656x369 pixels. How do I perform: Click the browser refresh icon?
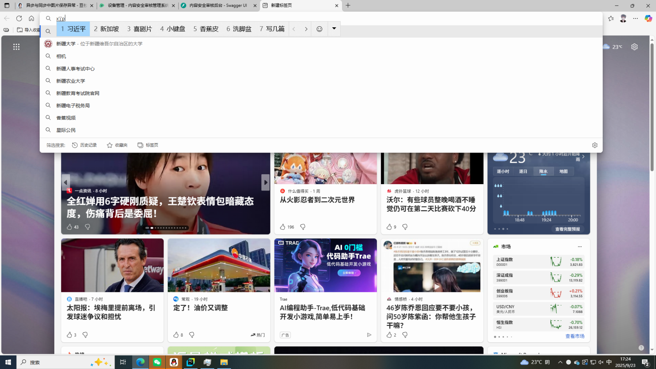tap(19, 18)
